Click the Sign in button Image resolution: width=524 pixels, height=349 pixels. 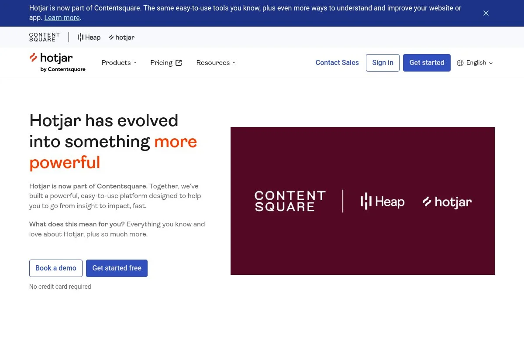[383, 62]
